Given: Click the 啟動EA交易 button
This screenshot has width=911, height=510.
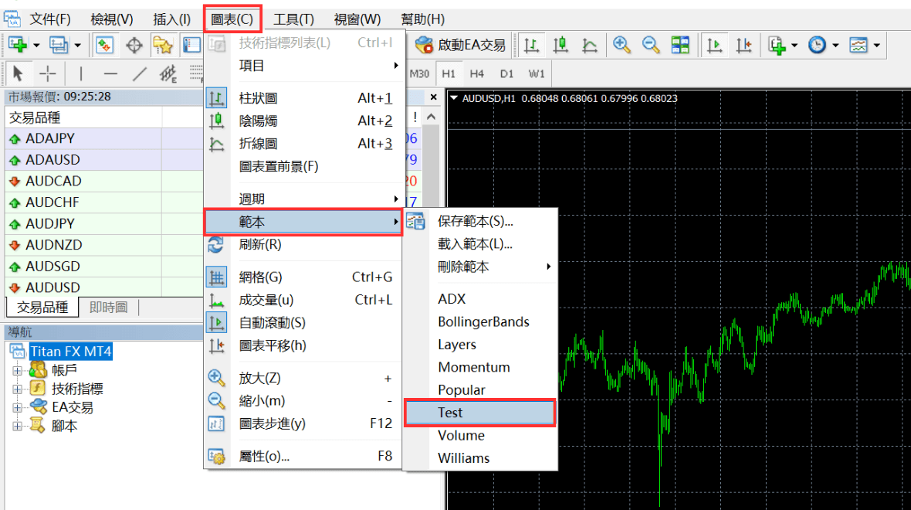Looking at the screenshot, I should [x=461, y=46].
